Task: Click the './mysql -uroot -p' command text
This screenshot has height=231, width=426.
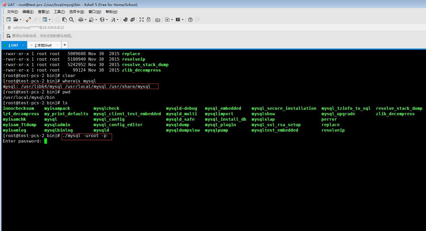Action: (x=84, y=136)
